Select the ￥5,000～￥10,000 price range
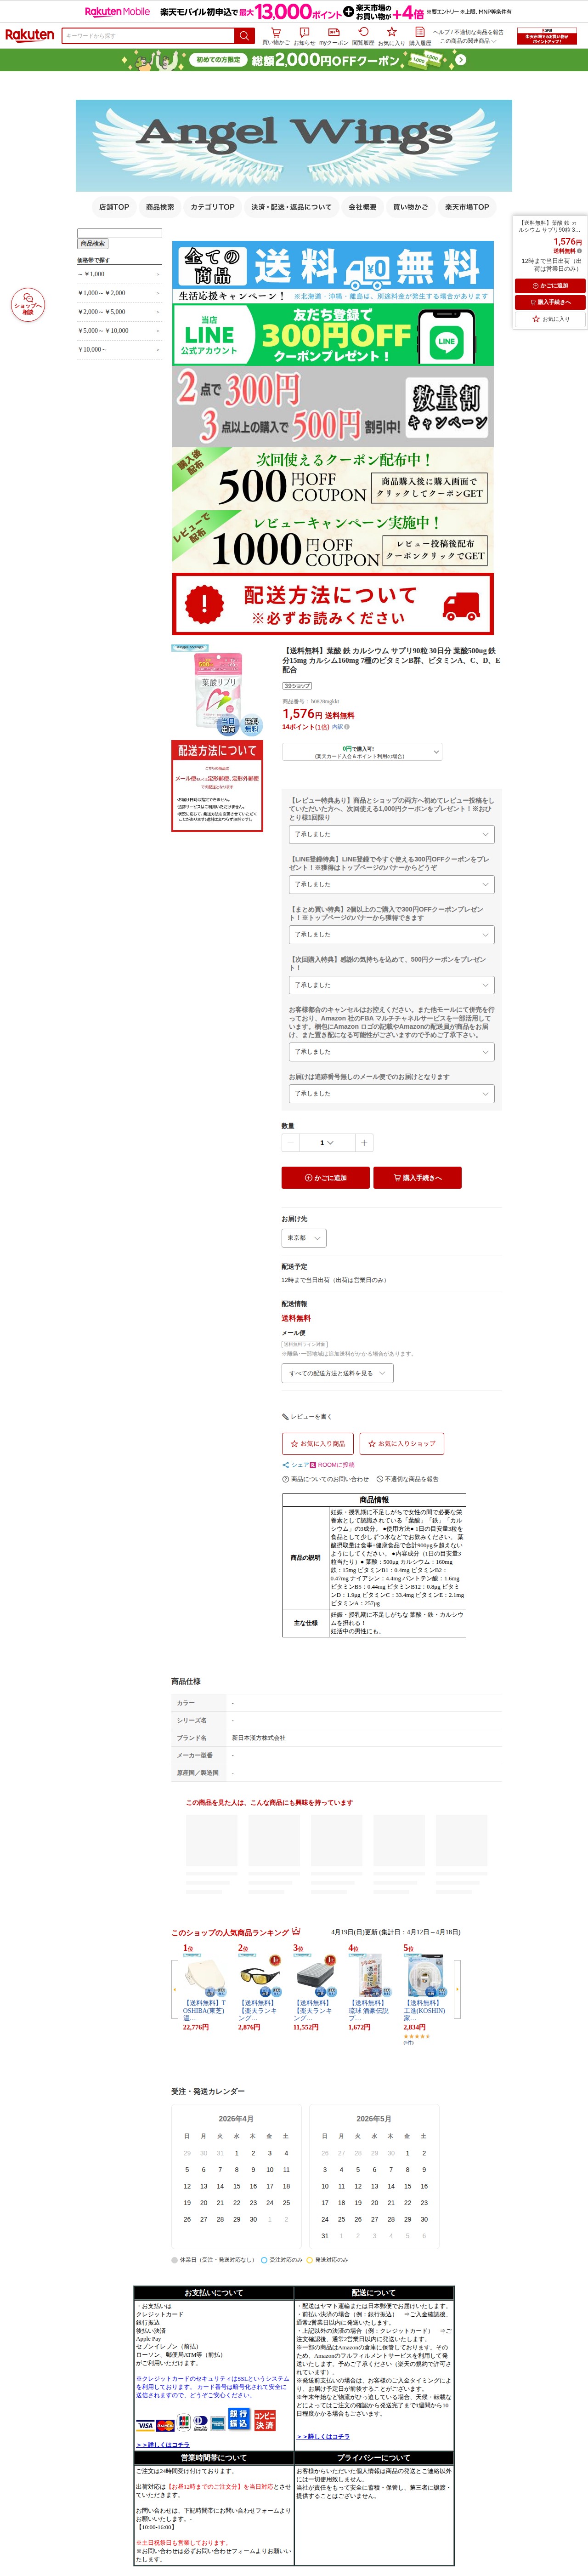This screenshot has width=588, height=2576. [119, 330]
